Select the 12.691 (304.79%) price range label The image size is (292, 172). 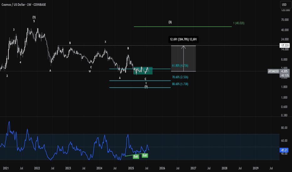[184, 39]
